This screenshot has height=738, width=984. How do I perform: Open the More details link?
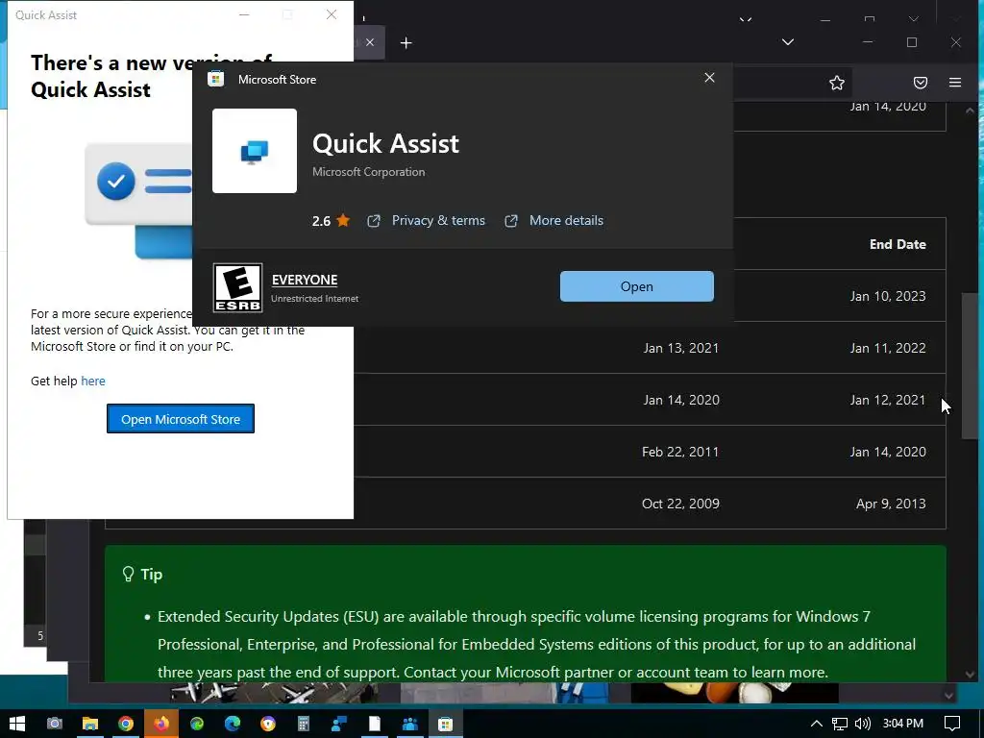[x=566, y=220]
